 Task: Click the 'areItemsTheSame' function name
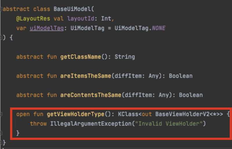point(86,76)
